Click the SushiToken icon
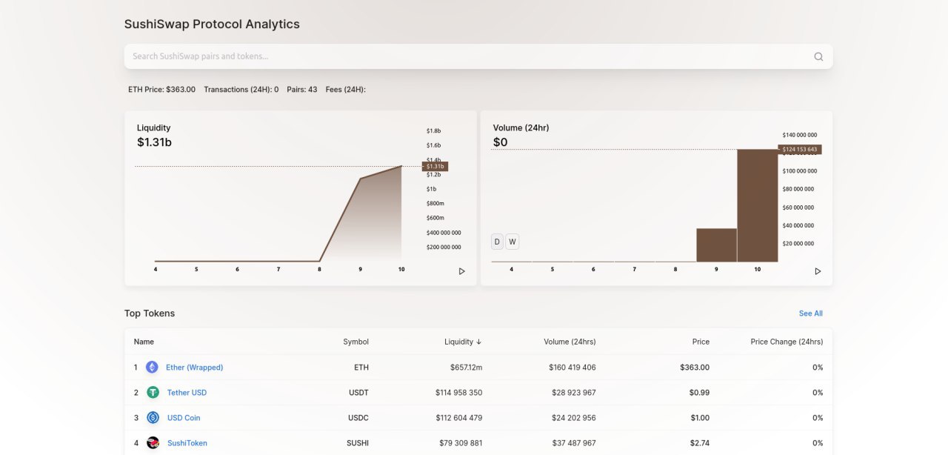The width and height of the screenshot is (948, 455). coord(153,442)
